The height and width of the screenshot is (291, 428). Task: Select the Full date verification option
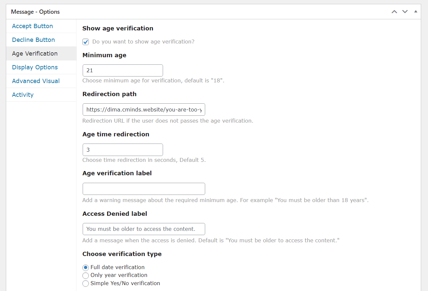tap(86, 267)
